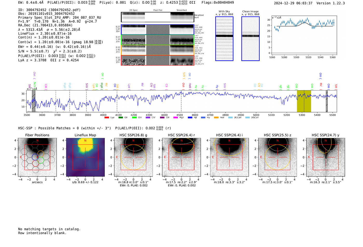Open the HSC SSP(24.7) y thumbnail
Screen dimensions: 363x247
(x=326, y=157)
